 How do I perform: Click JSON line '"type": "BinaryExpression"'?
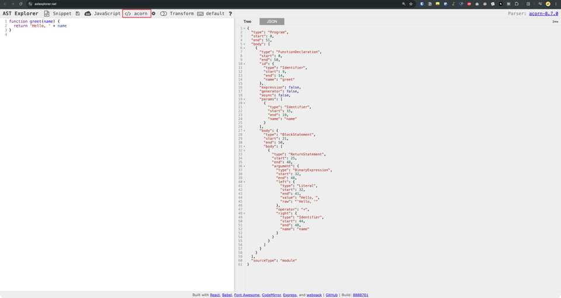click(x=304, y=170)
